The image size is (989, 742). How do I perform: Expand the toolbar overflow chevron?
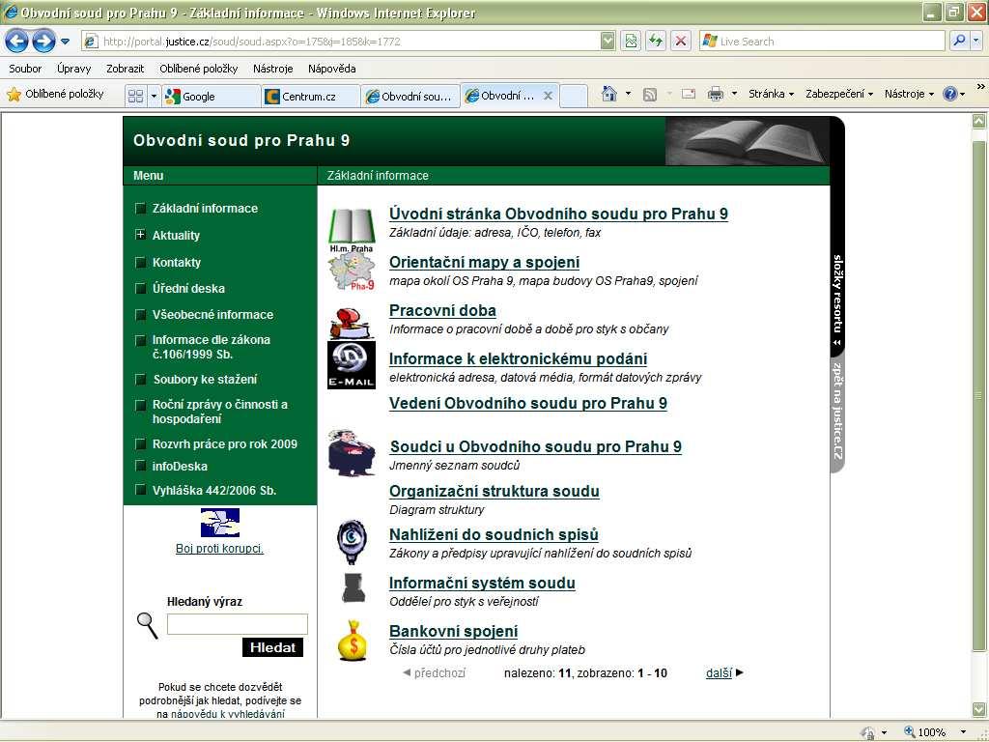(981, 86)
